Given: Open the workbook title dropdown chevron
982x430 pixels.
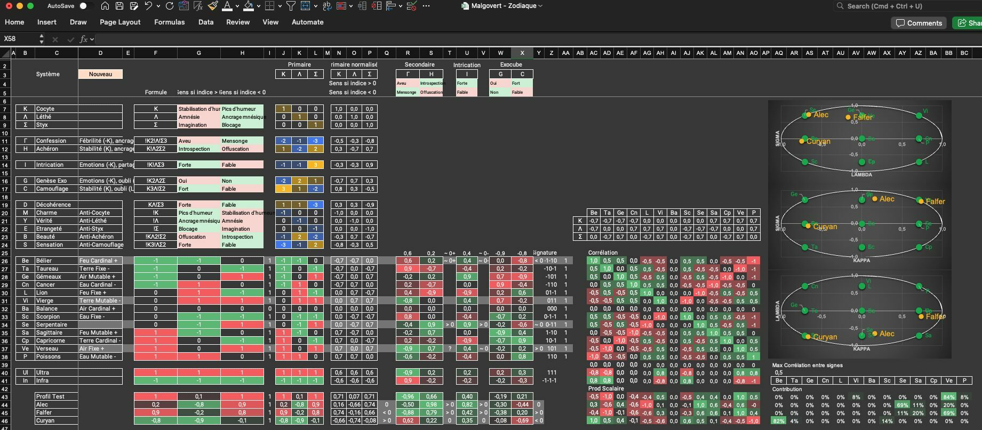Looking at the screenshot, I should pos(540,6).
